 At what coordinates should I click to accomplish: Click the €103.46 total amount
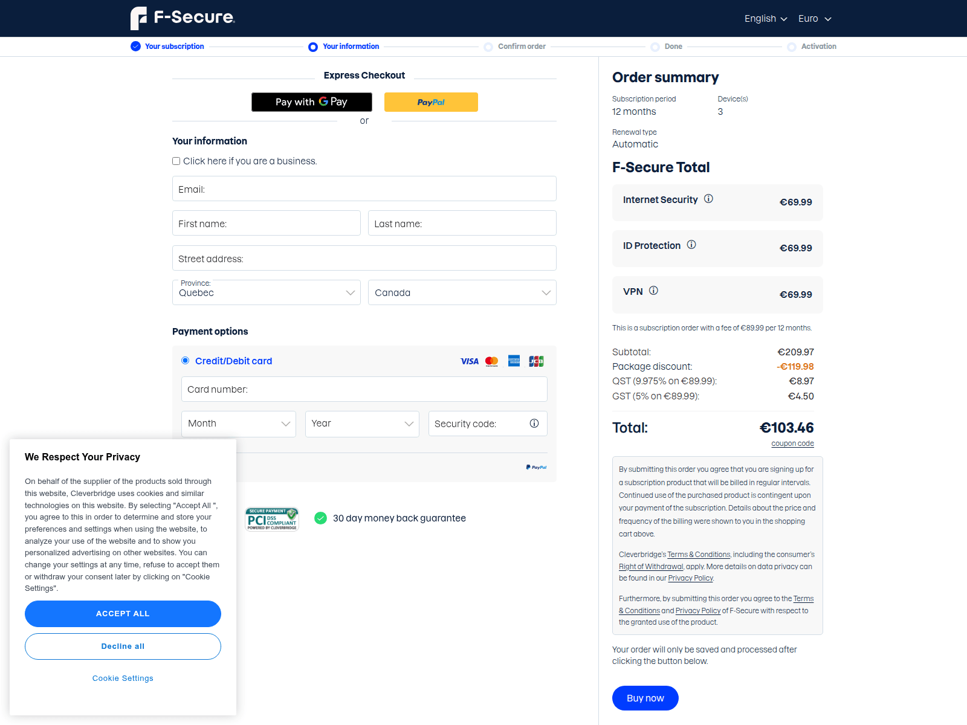click(x=786, y=428)
